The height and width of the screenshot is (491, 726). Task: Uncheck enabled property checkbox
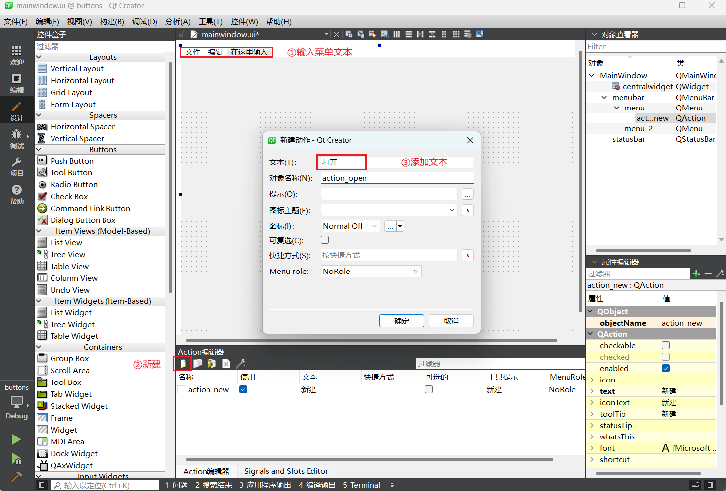pos(666,368)
